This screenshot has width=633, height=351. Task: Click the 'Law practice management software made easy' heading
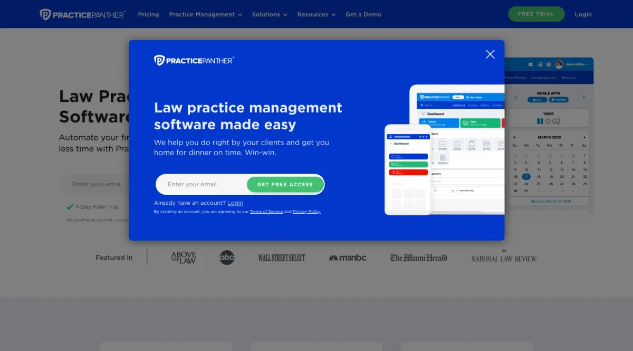pyautogui.click(x=248, y=116)
